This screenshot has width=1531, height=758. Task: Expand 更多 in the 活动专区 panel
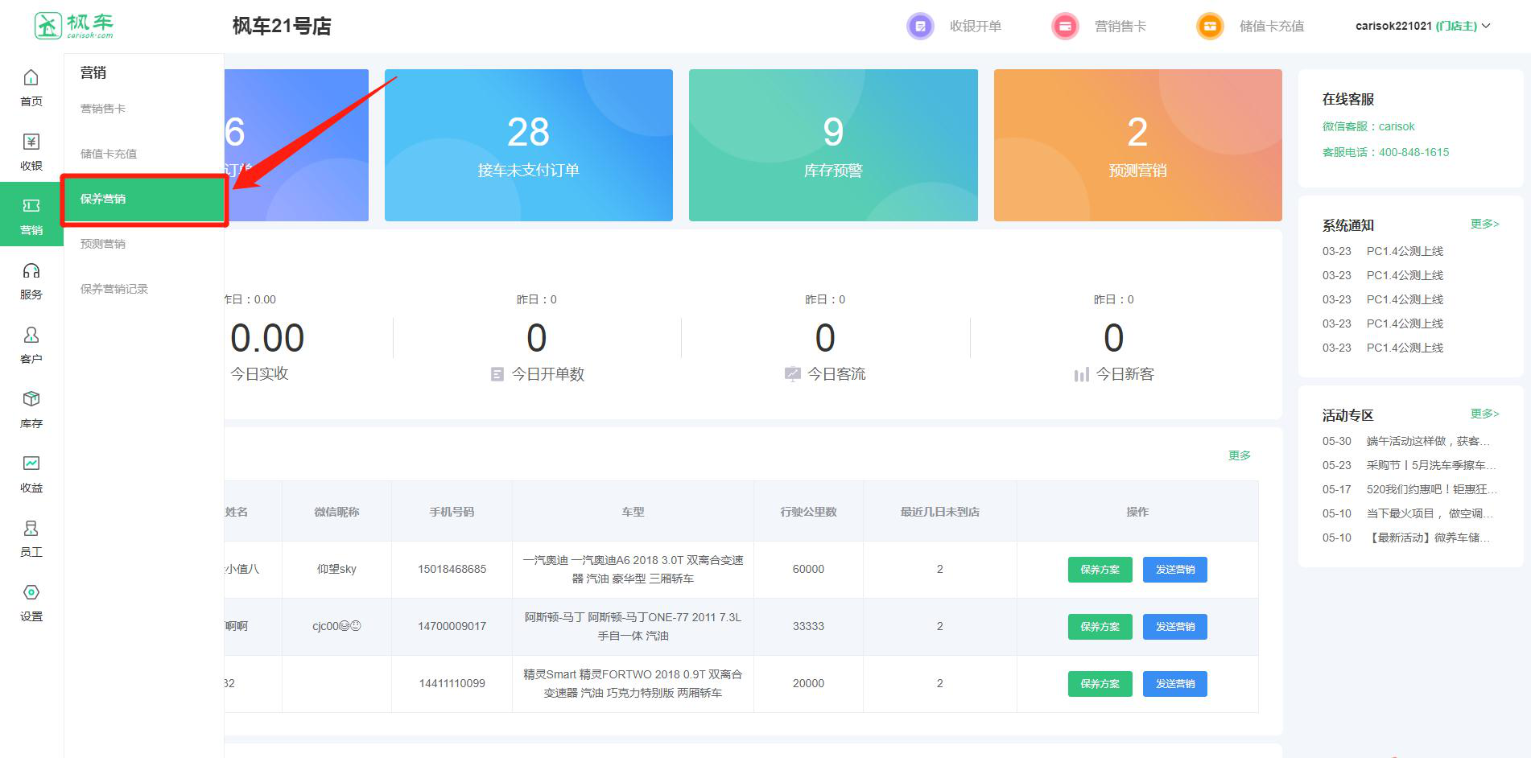[x=1484, y=414]
